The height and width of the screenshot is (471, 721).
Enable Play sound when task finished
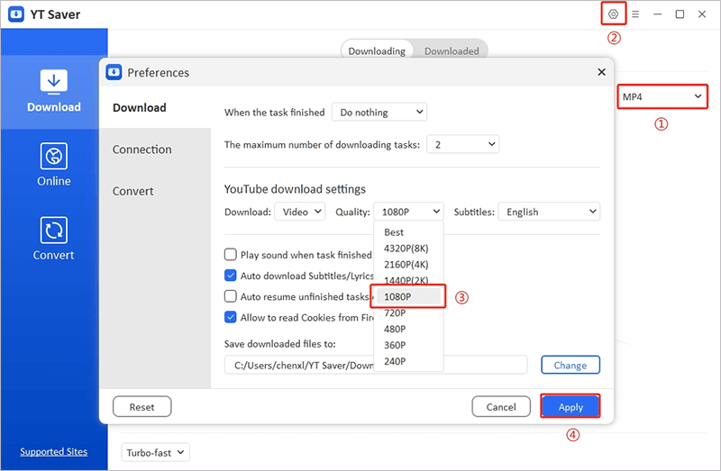[231, 255]
